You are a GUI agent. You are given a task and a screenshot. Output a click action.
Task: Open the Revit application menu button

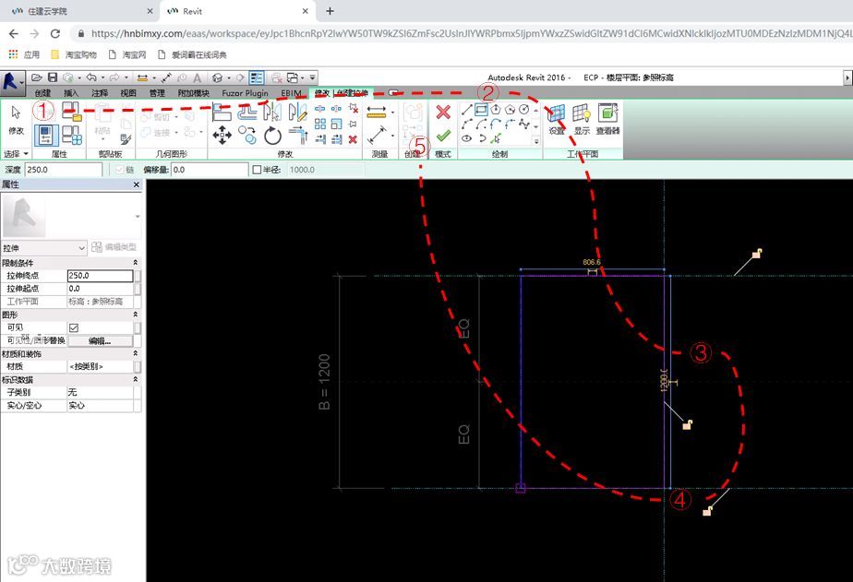tap(12, 81)
